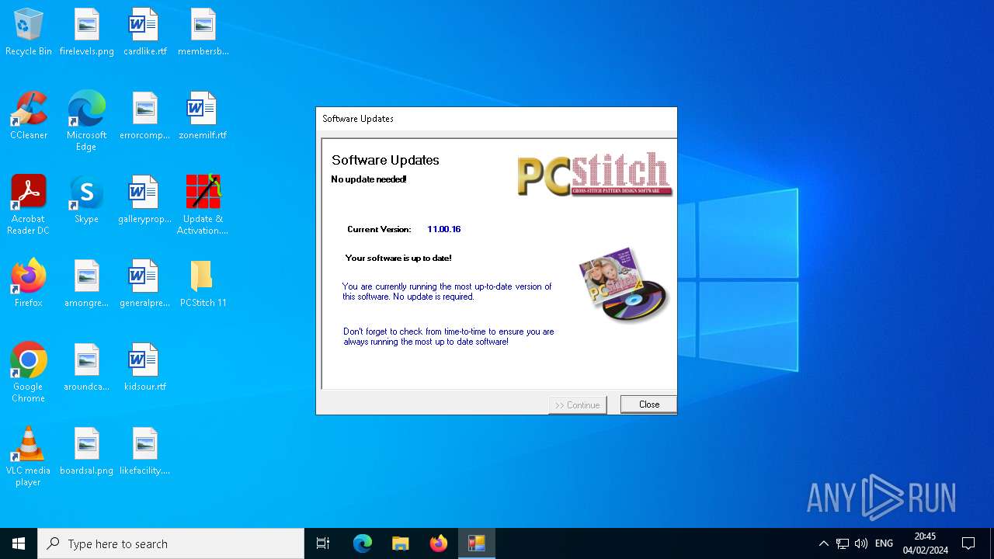Select the kidsour.rtf document icon
994x559 pixels.
[145, 368]
